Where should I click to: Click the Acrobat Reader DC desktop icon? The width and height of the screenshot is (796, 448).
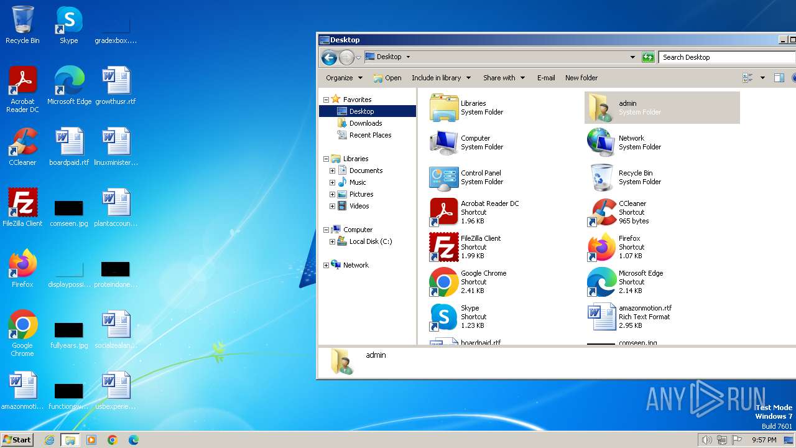22,90
